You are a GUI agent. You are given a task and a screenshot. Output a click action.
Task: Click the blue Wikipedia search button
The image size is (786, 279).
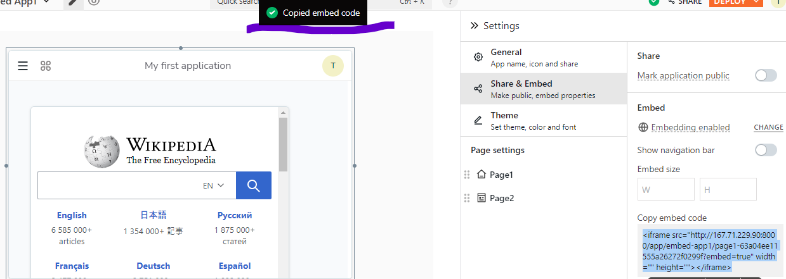click(x=254, y=185)
